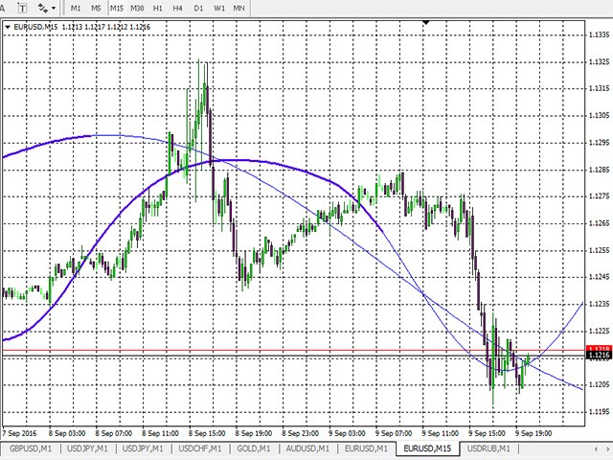Screen dimensions: 613x460
Task: Select the M15 timeframe button
Action: pyautogui.click(x=117, y=8)
